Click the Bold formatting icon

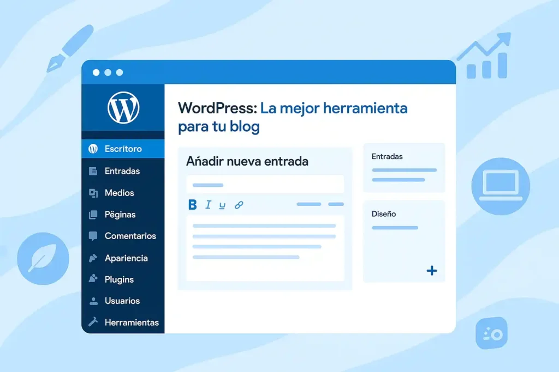click(x=192, y=205)
